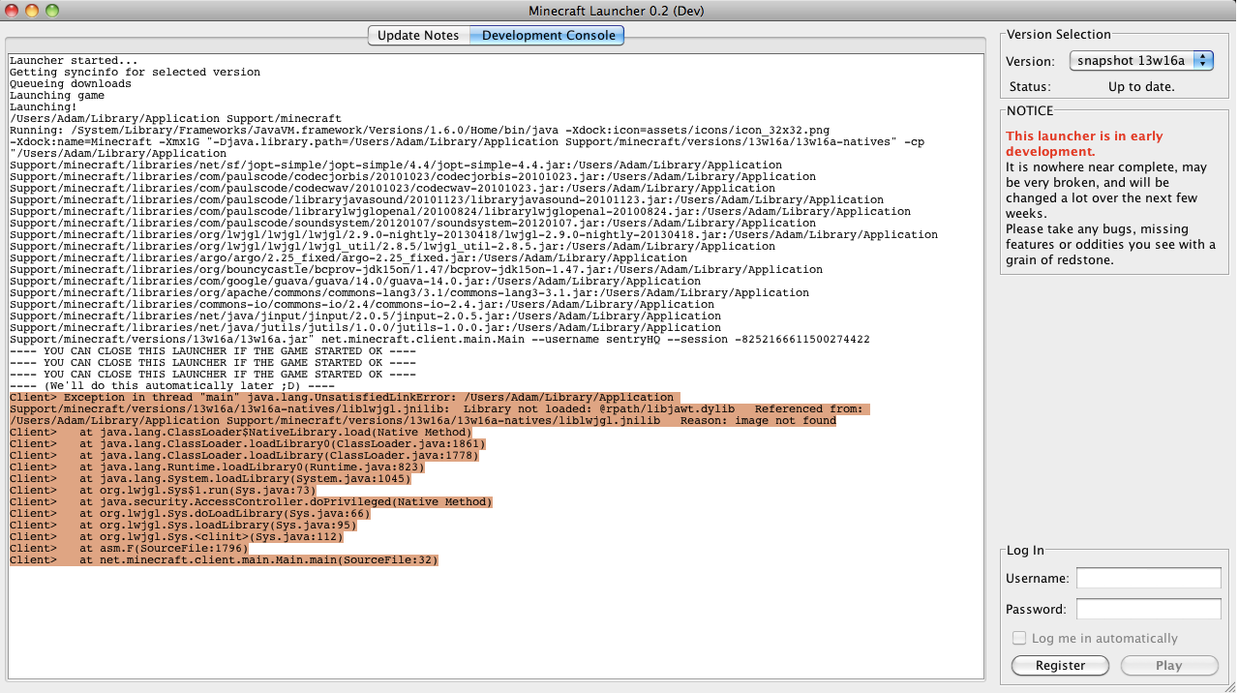Click the 'Sys.java:73' stack trace line
This screenshot has height=693, width=1239.
point(163,490)
